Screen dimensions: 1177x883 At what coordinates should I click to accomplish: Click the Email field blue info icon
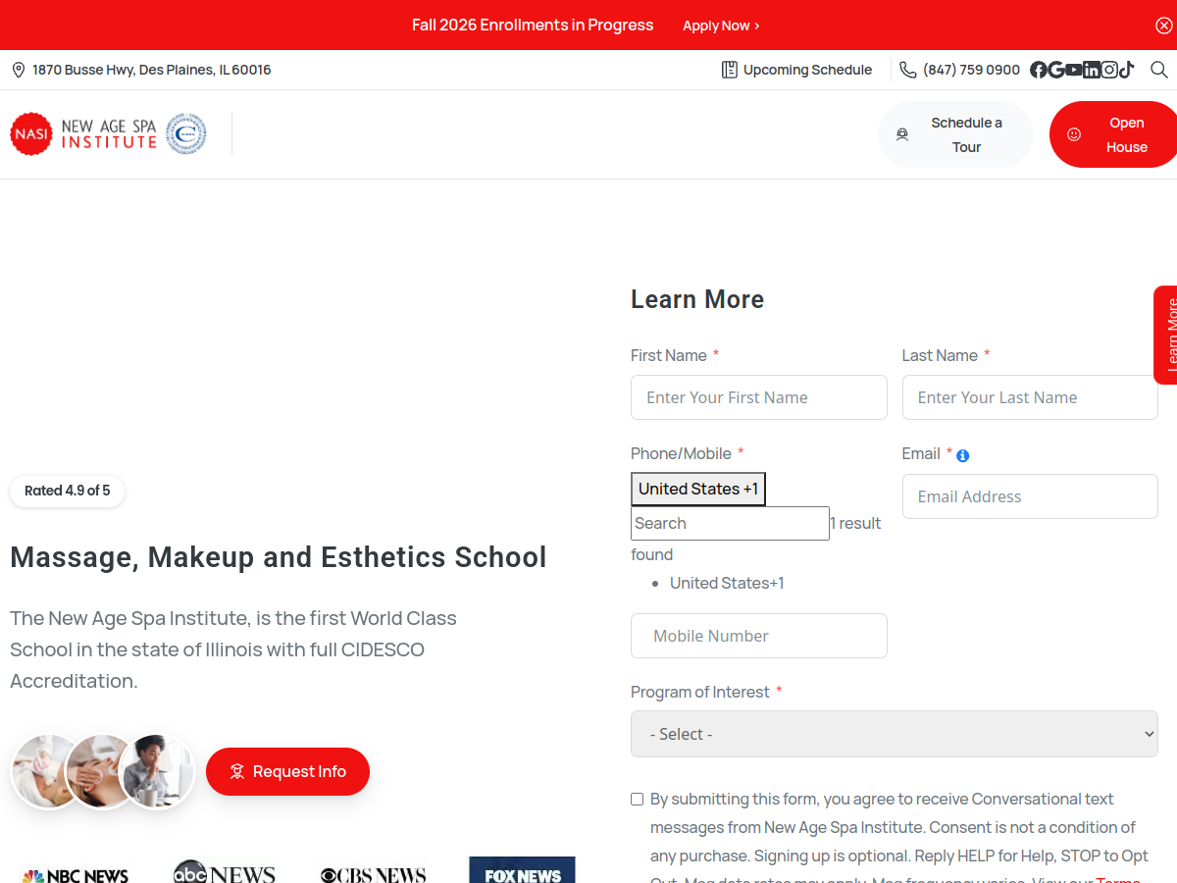coord(962,455)
